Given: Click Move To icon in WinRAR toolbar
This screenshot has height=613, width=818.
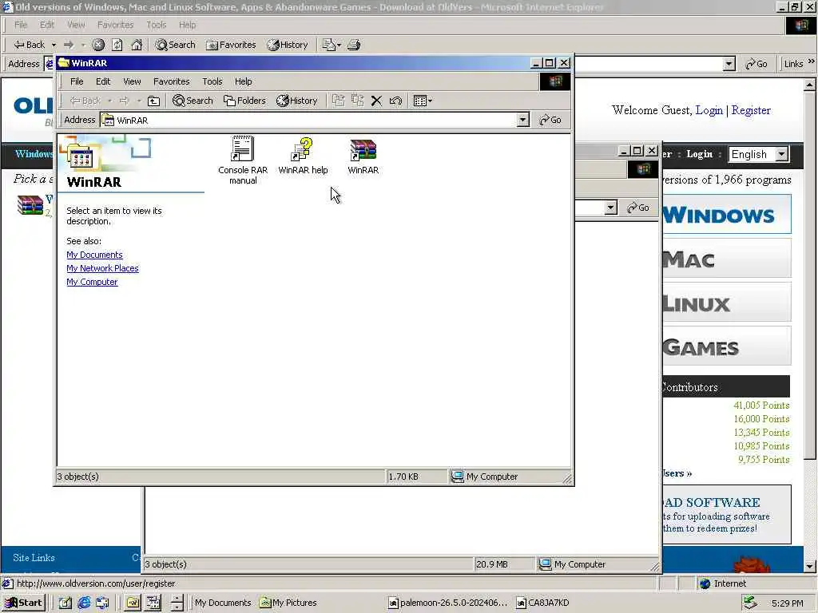Looking at the screenshot, I should pyautogui.click(x=339, y=101).
